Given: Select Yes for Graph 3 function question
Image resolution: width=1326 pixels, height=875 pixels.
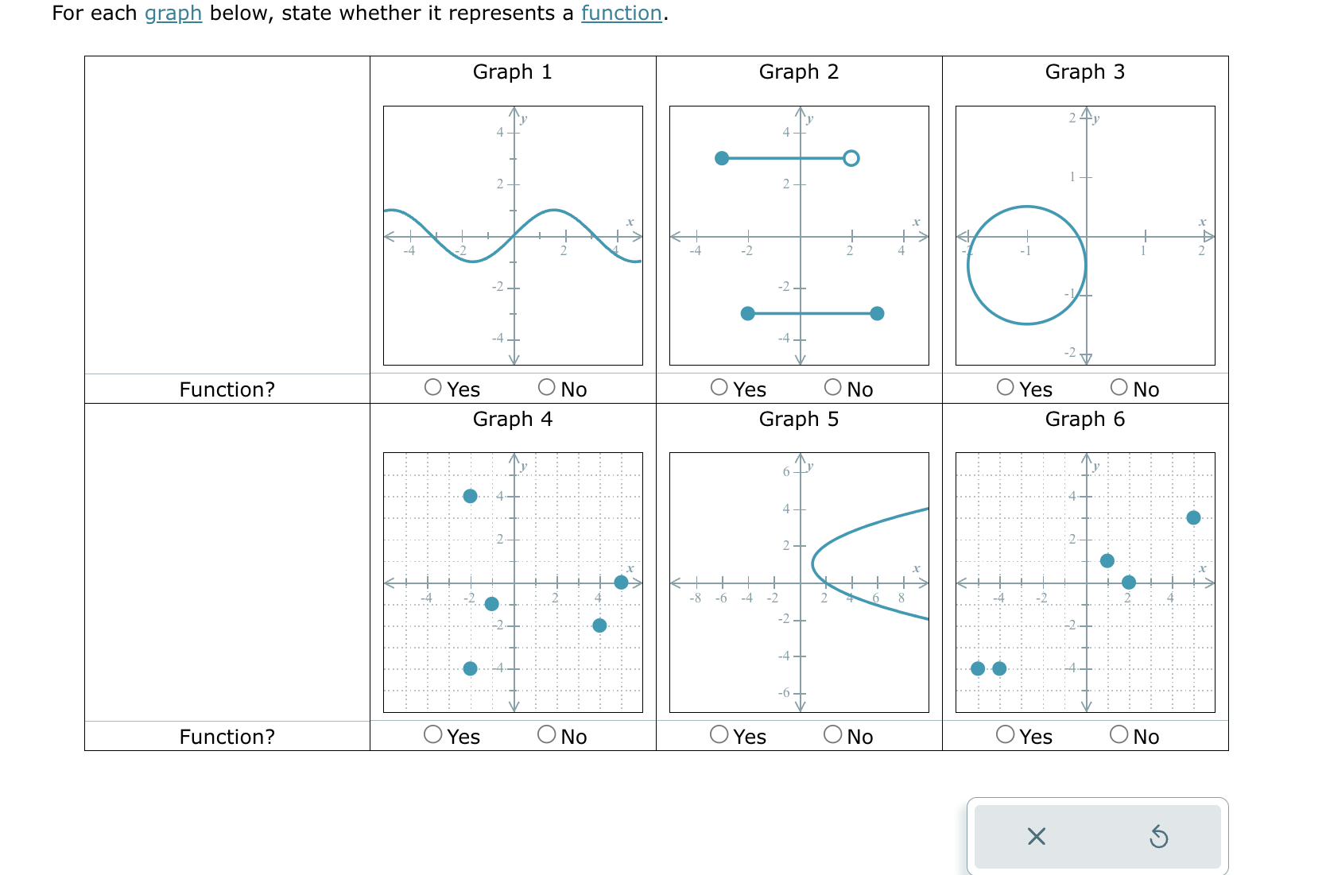Looking at the screenshot, I should coord(1004,389).
